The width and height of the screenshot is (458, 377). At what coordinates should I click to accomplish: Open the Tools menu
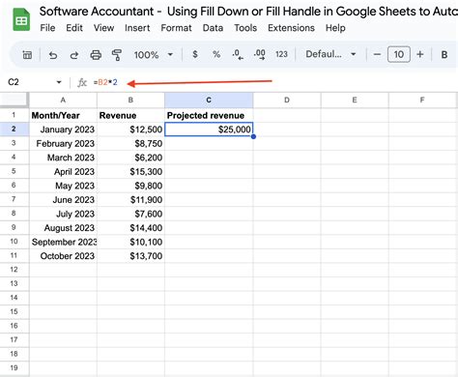(x=245, y=28)
